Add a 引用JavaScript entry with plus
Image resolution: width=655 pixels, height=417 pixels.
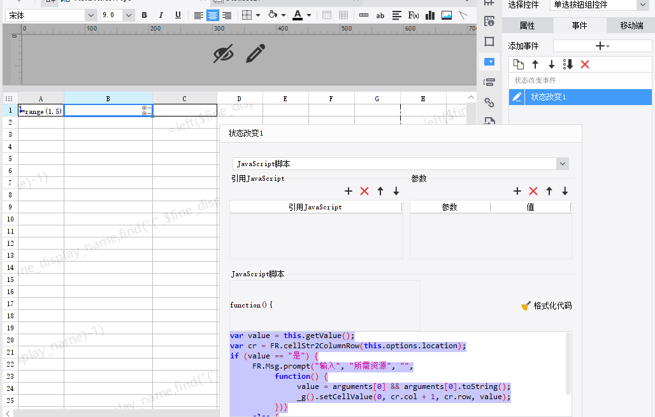tap(349, 191)
